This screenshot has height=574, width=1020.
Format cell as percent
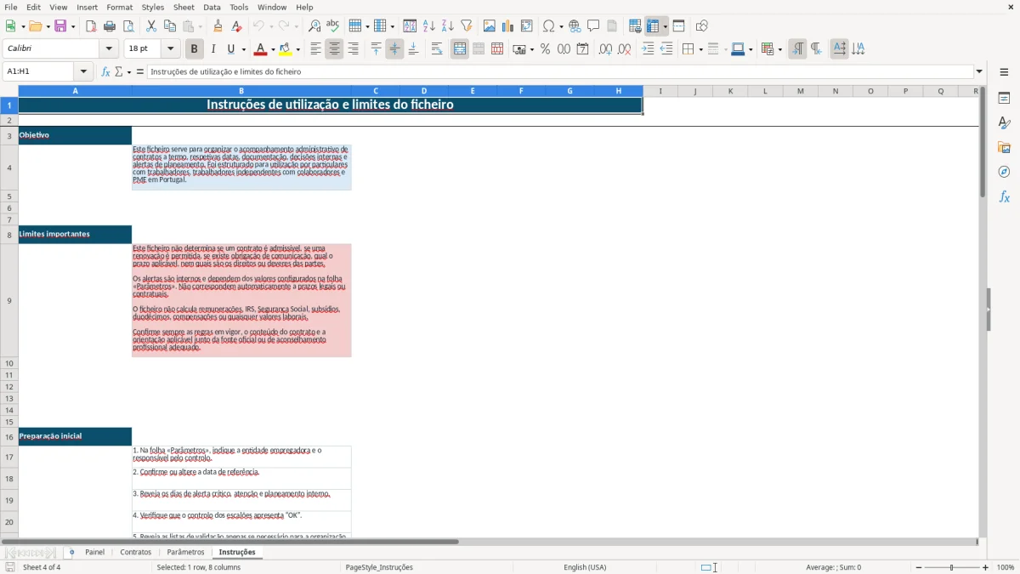546,49
